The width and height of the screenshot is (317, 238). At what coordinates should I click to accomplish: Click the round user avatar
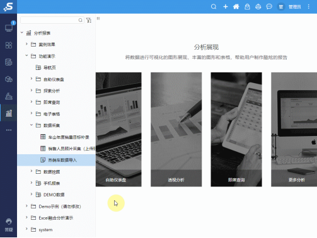click(x=281, y=7)
